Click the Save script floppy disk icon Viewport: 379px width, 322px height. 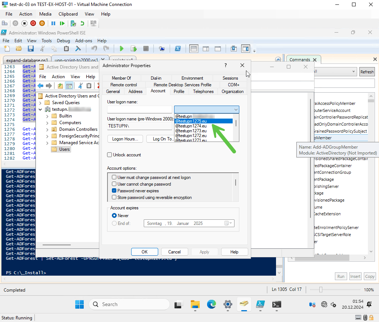point(31,49)
